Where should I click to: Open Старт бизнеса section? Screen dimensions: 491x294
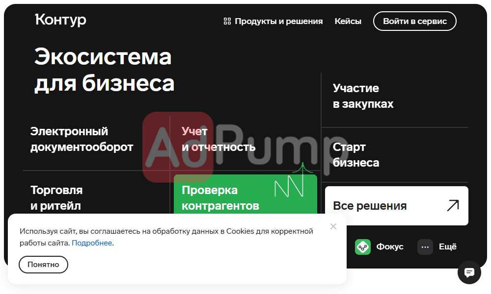pyautogui.click(x=356, y=155)
